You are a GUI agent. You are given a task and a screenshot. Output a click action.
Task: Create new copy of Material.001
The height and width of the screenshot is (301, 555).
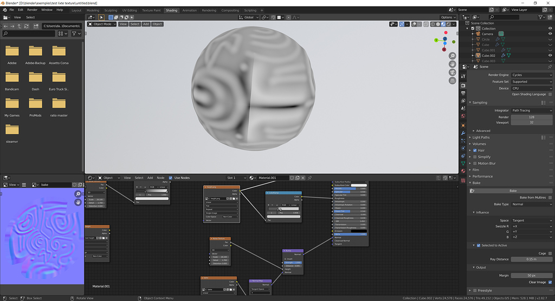[298, 178]
